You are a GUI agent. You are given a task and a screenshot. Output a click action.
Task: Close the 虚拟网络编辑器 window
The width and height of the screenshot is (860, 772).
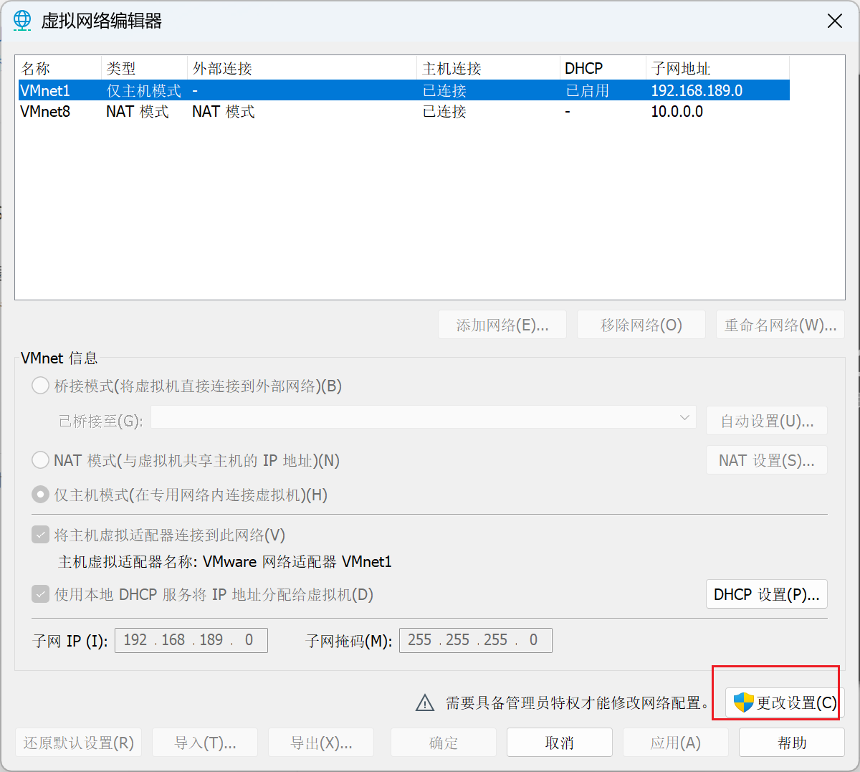[835, 21]
